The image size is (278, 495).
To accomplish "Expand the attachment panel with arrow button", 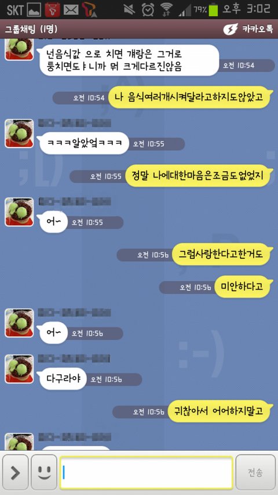I will [x=15, y=472].
